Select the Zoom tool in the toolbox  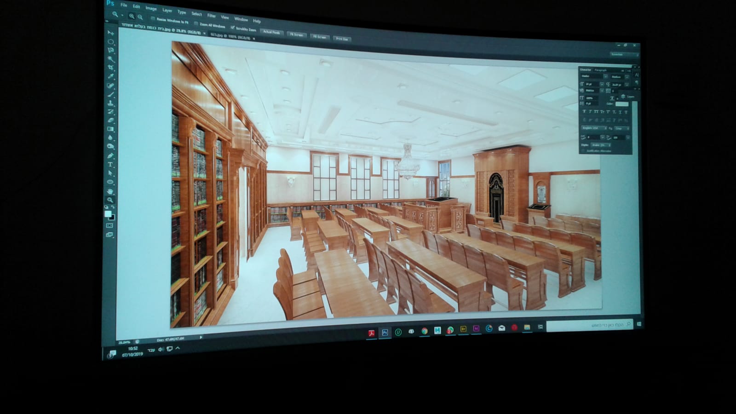110,200
